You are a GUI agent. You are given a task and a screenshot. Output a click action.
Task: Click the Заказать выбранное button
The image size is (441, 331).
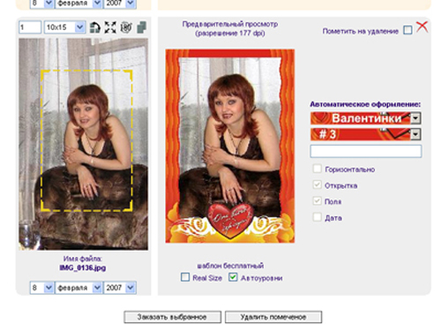tap(172, 317)
